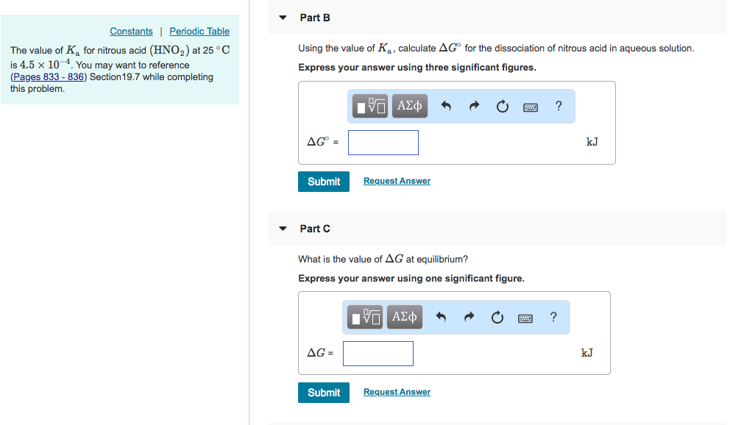Click Request Answer for Part C
The width and height of the screenshot is (730, 425).
[396, 392]
